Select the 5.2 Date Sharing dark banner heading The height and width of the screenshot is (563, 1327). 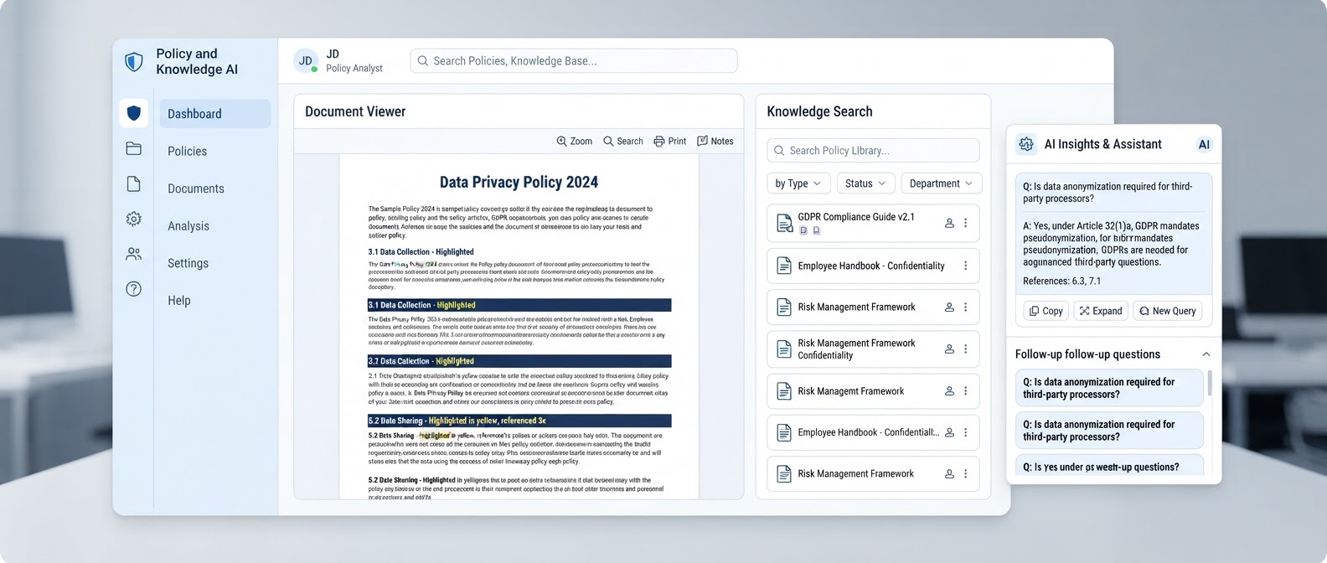coord(519,421)
